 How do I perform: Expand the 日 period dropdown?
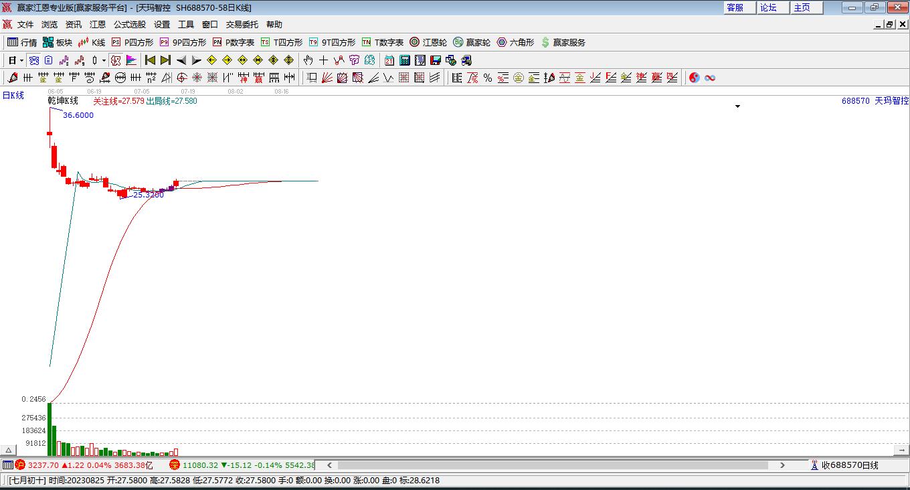[21, 60]
